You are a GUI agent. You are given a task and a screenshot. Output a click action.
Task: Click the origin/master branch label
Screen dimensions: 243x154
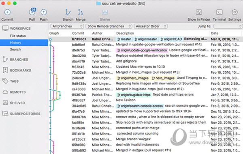coord(145,39)
